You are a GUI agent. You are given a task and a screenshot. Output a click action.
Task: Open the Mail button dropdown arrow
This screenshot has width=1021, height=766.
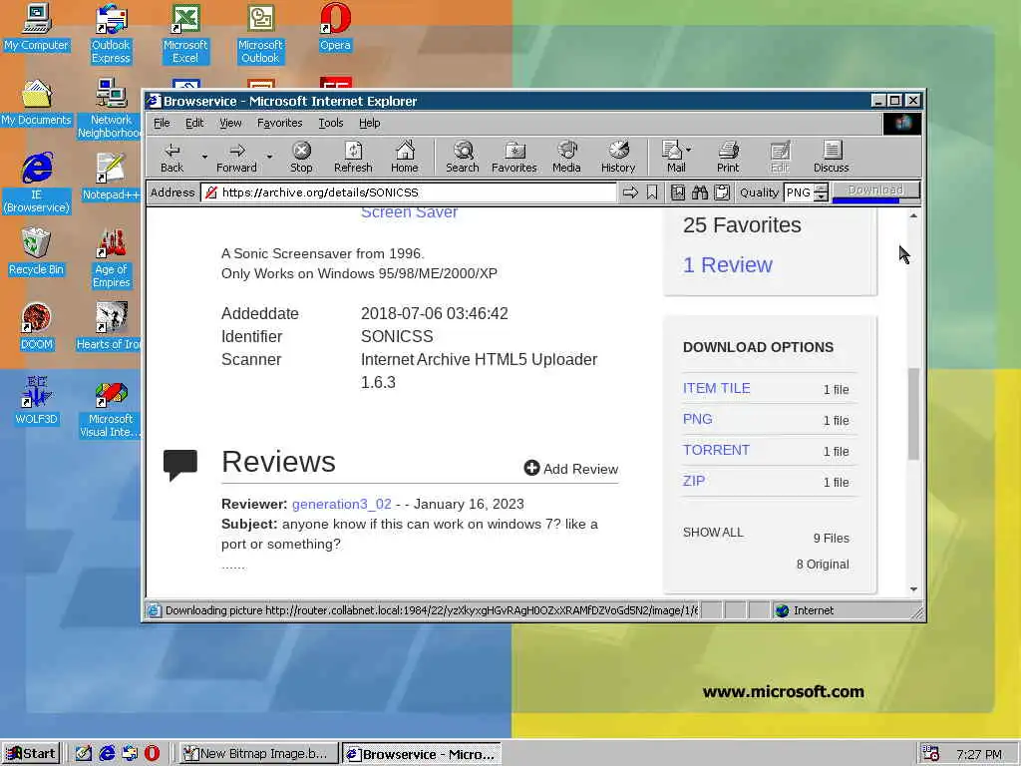click(689, 150)
